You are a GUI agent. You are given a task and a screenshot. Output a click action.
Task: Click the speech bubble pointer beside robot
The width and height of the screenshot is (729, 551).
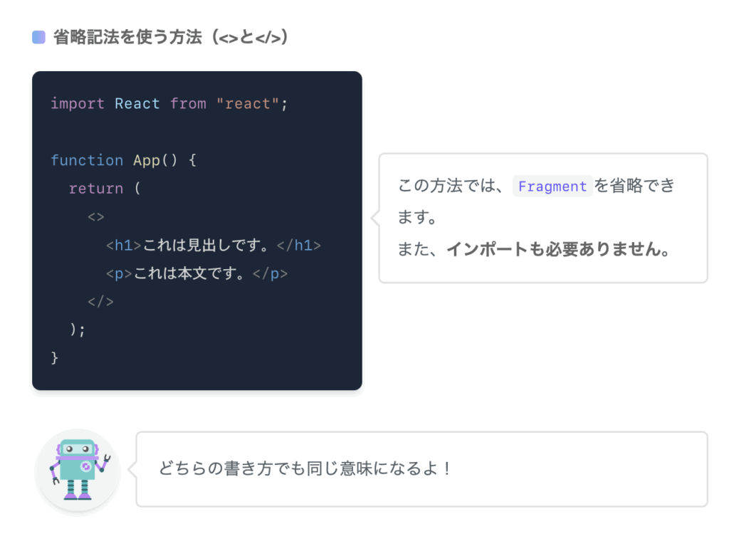point(132,469)
